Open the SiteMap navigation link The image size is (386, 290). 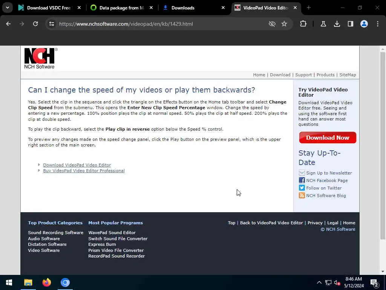coord(348,75)
